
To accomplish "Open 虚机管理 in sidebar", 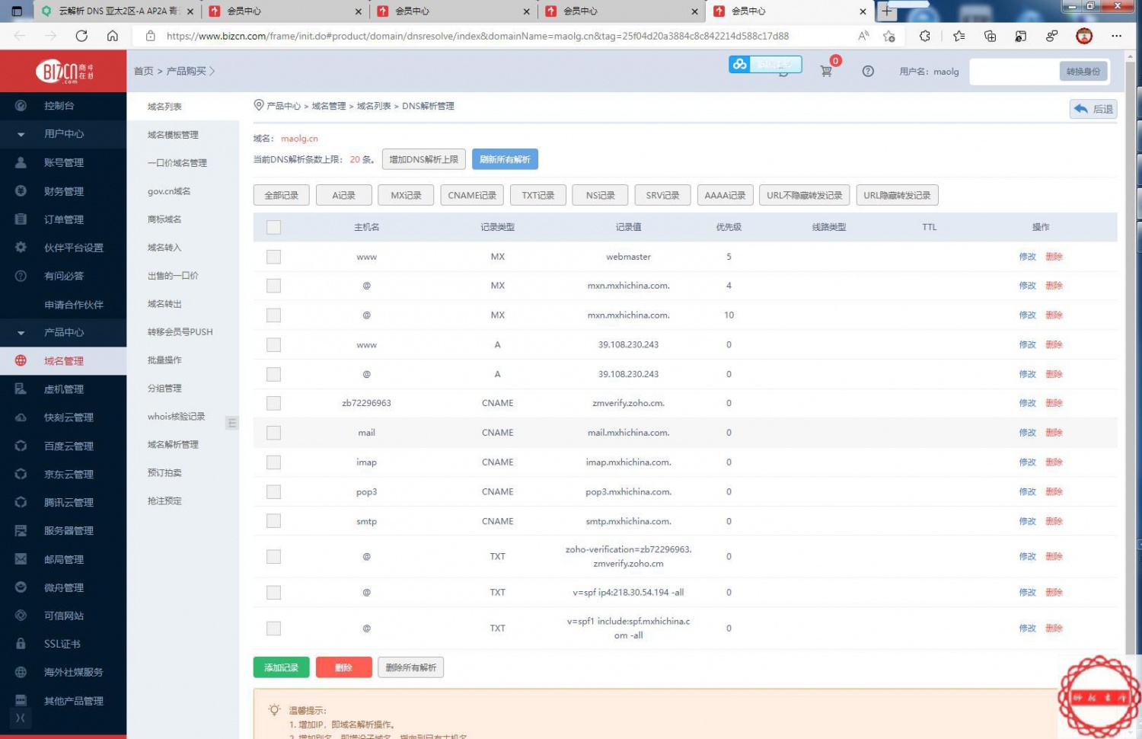I will [63, 389].
